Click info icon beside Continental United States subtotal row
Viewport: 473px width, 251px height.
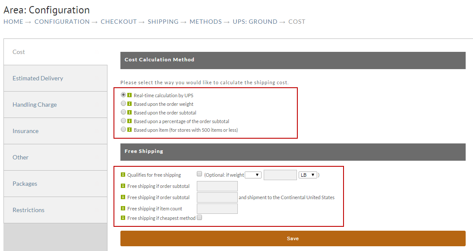coord(123,197)
